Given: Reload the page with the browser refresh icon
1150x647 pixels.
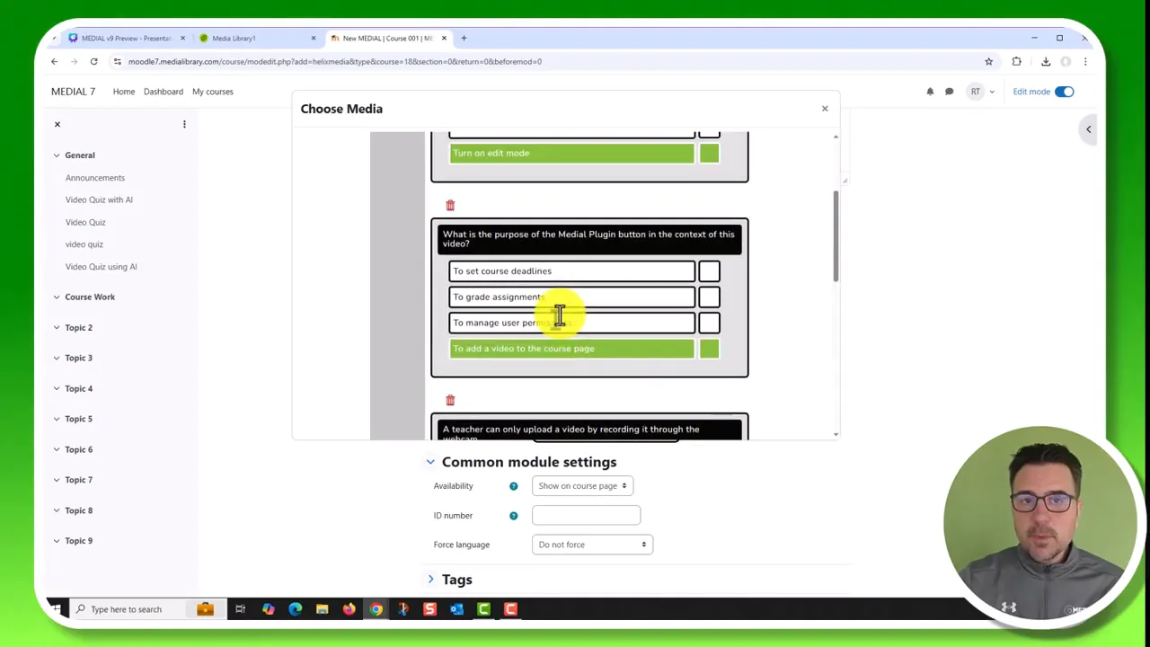Looking at the screenshot, I should (x=93, y=62).
